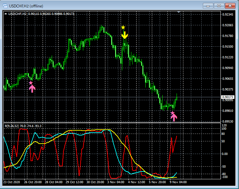Click the 0.90940 price scale label

tap(228, 68)
